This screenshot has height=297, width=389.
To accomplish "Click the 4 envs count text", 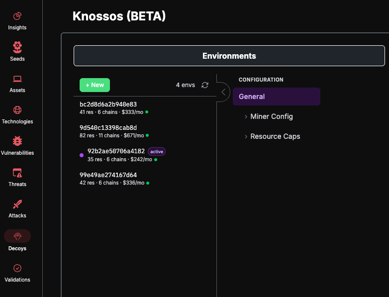I will [x=186, y=85].
